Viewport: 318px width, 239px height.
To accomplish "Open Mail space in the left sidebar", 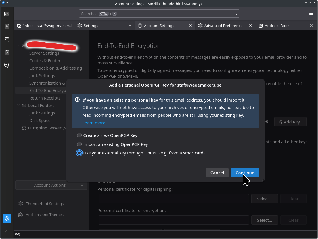I will click(7, 14).
